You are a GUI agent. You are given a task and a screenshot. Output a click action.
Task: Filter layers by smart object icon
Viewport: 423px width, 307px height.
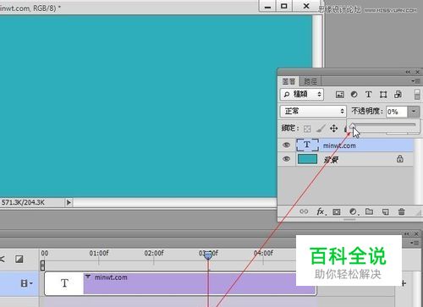(x=398, y=95)
